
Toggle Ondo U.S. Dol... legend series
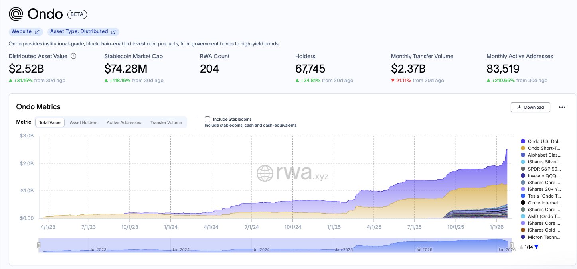[541, 141]
